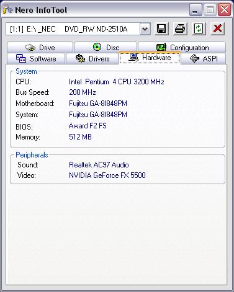Select the NEC DVD_RW ND-2510A drive field

(x=73, y=29)
